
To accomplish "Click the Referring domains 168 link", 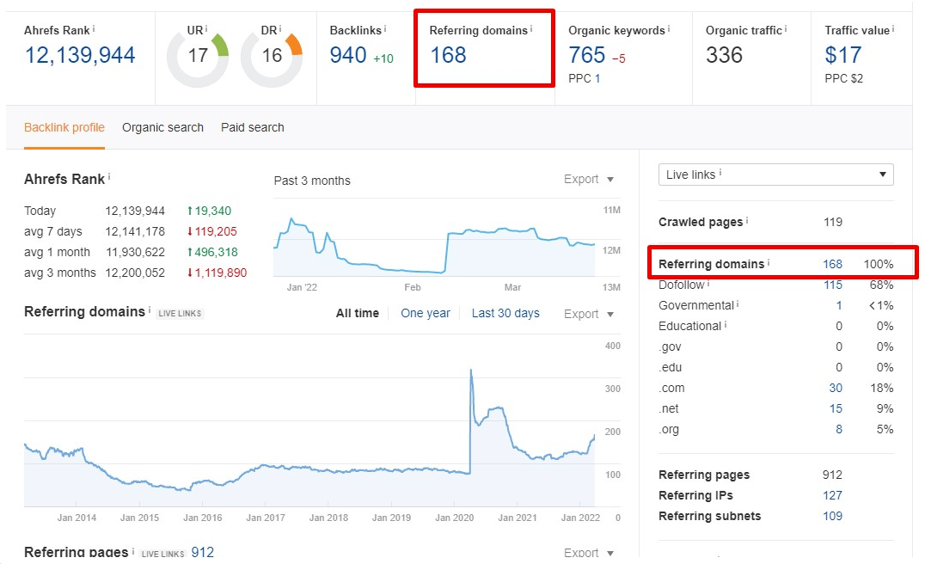I will 832,263.
